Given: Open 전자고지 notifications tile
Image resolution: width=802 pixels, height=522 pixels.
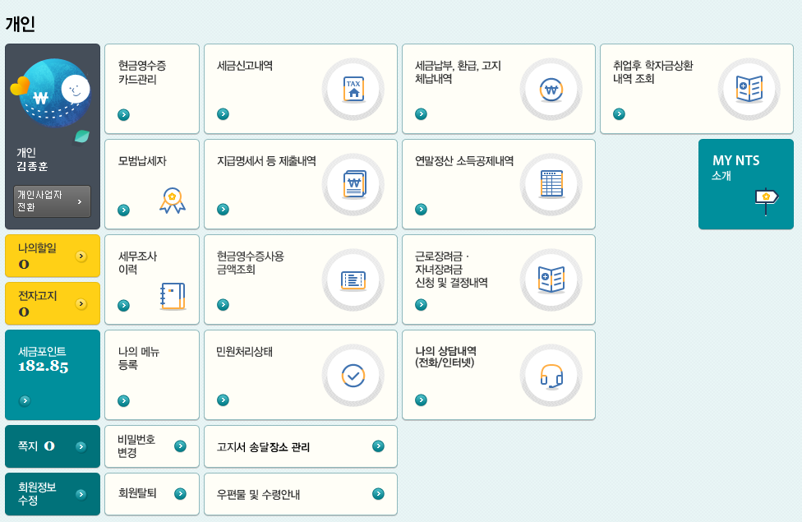Looking at the screenshot, I should click(53, 303).
